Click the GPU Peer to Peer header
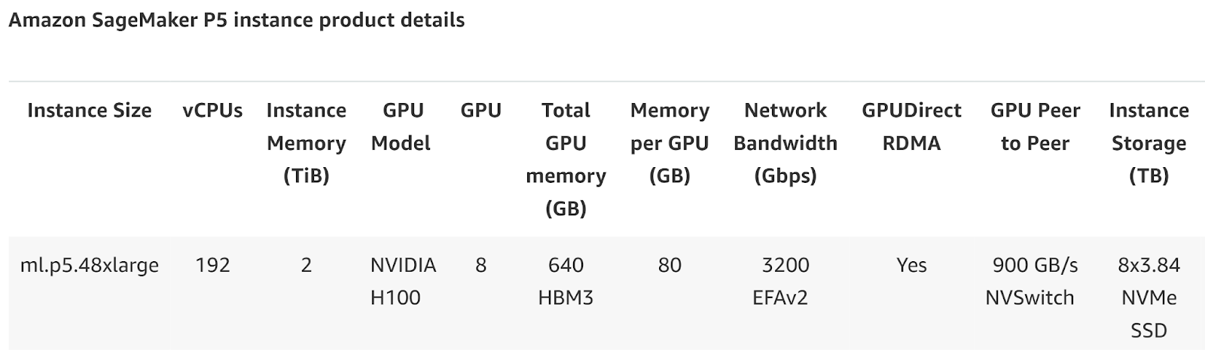This screenshot has height=350, width=1205. 1035,126
